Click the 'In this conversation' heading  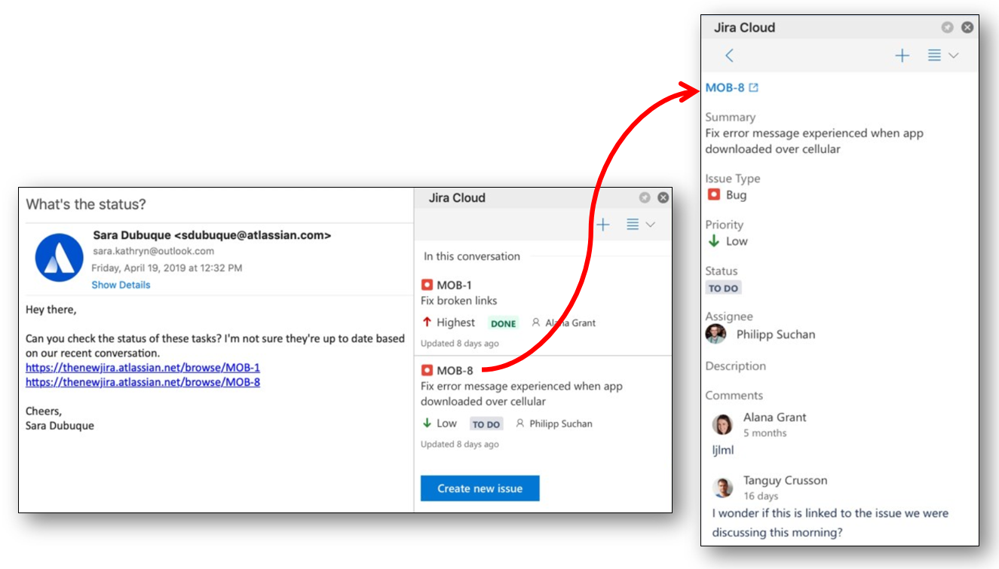(x=472, y=256)
